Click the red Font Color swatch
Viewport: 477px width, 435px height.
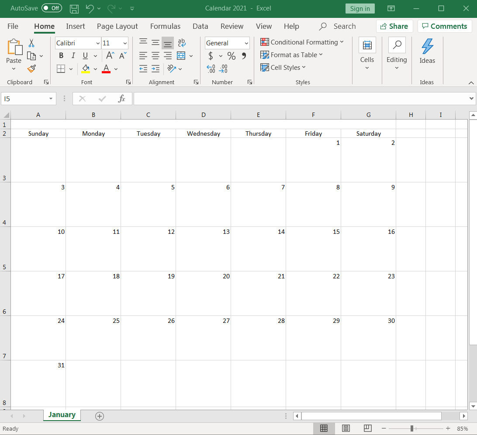(x=106, y=69)
